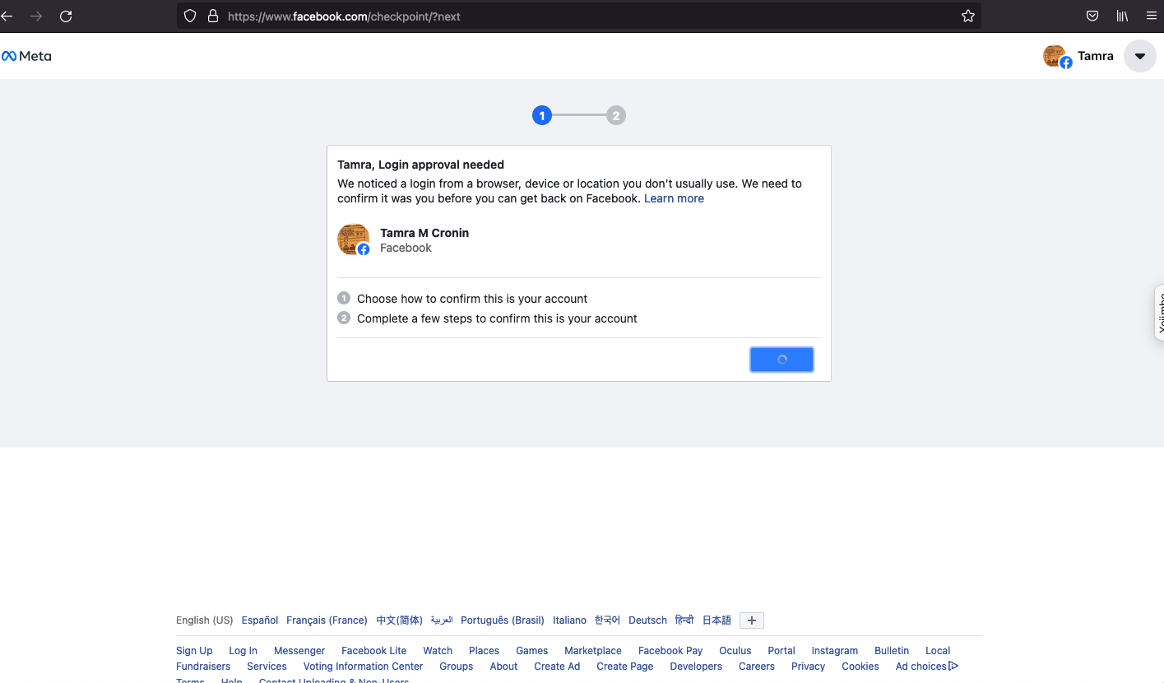Click step 1 circle in progress indicator
The height and width of the screenshot is (683, 1164).
(x=541, y=116)
